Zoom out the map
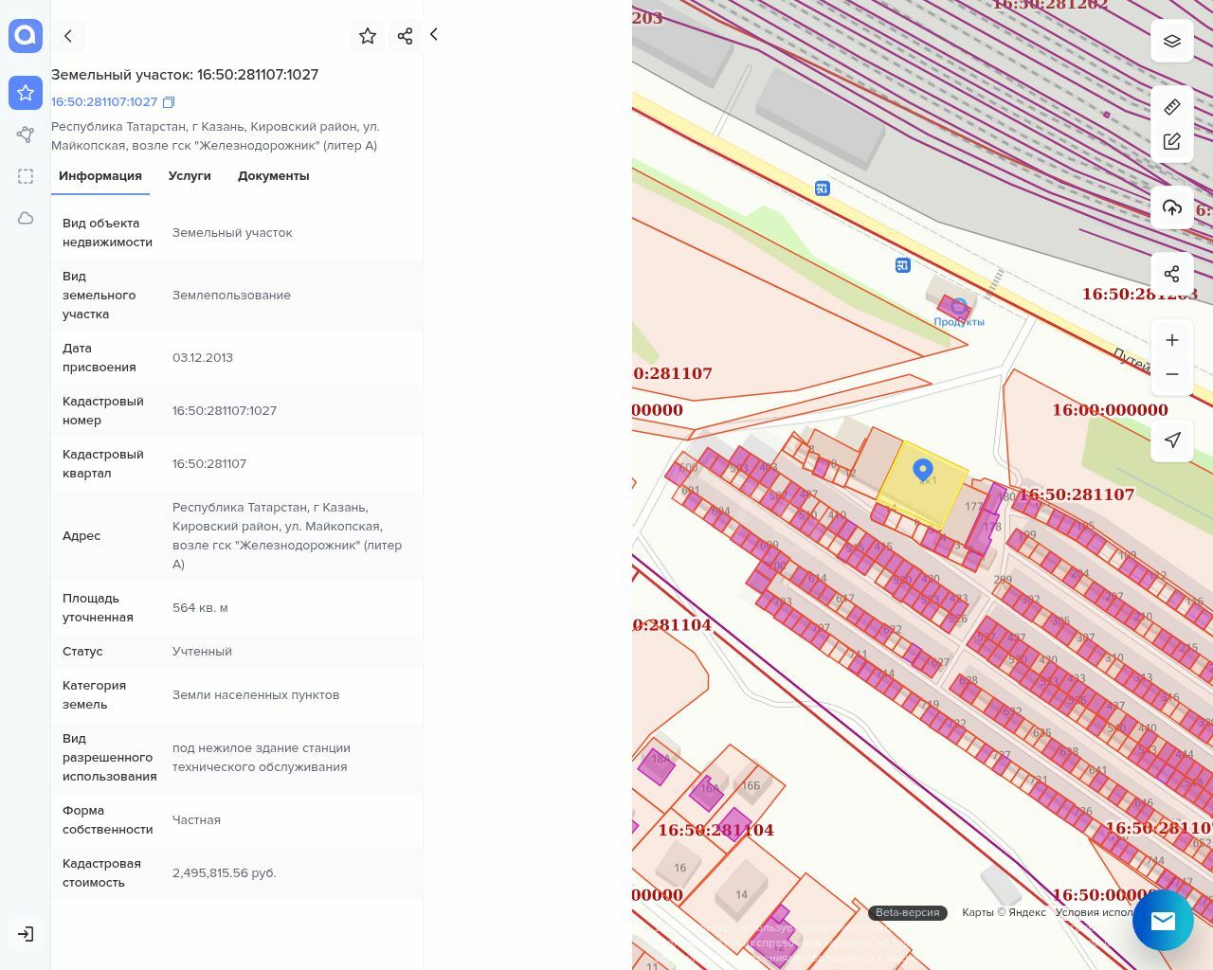Image resolution: width=1213 pixels, height=970 pixels. click(1171, 374)
